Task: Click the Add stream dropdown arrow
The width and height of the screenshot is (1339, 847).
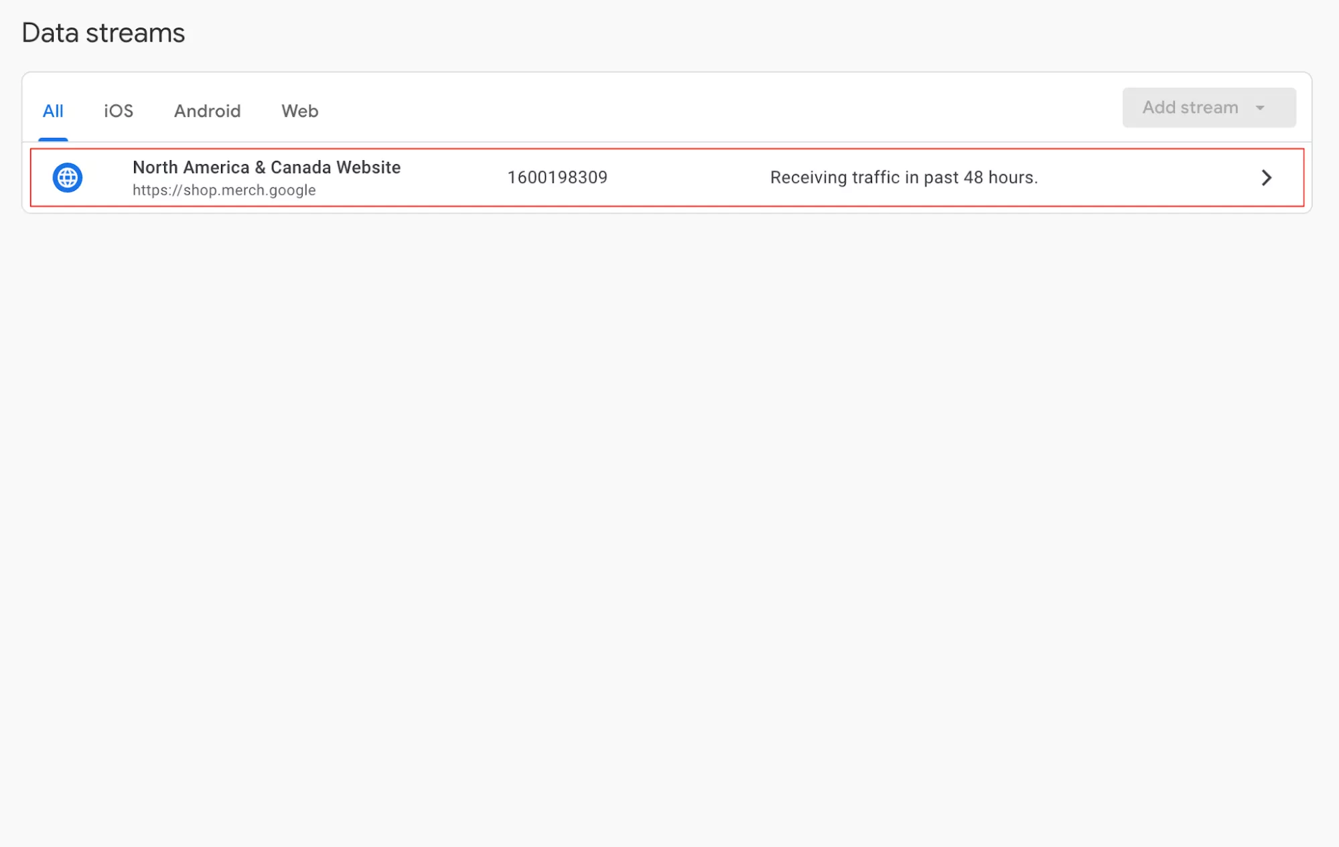Action: click(1260, 108)
